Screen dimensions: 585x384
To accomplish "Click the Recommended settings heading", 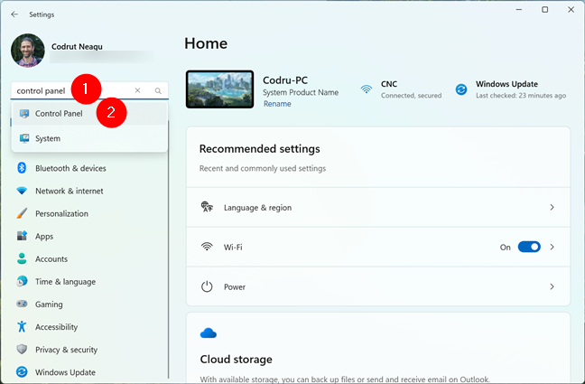I will [260, 149].
